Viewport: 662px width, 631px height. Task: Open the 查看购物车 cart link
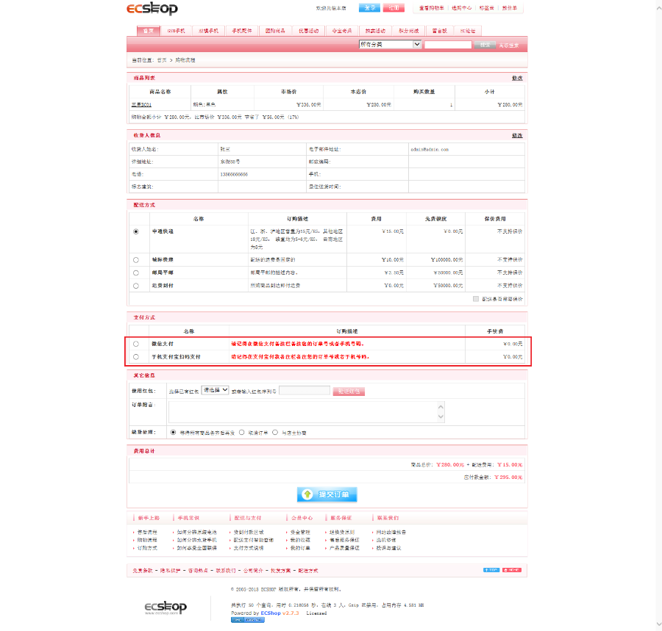click(x=431, y=8)
